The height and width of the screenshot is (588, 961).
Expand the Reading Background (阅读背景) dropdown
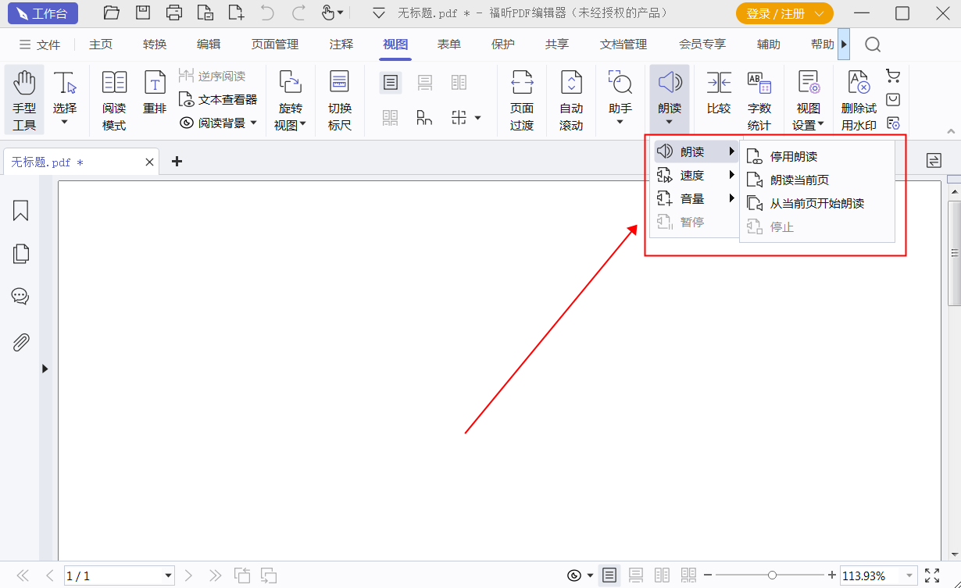coord(253,123)
